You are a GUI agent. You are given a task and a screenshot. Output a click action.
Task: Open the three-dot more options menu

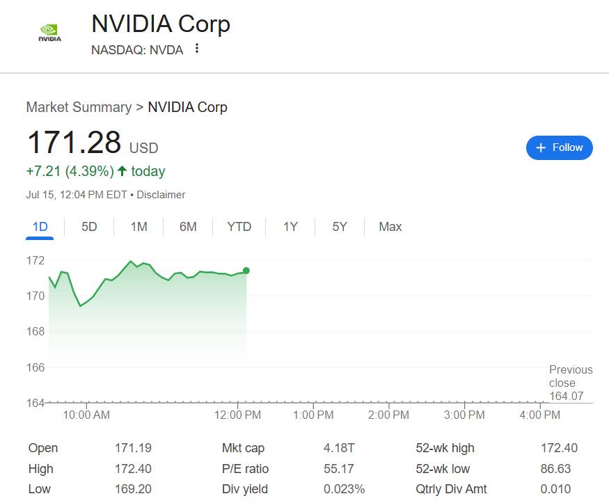[x=197, y=49]
